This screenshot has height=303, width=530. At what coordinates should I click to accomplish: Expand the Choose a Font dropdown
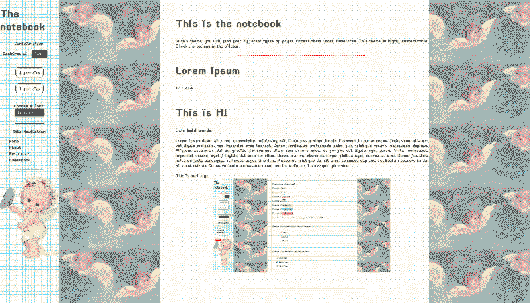click(x=29, y=113)
